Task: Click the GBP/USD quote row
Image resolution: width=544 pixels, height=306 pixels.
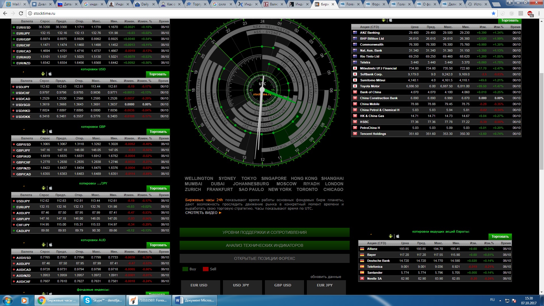Action: pos(90,144)
